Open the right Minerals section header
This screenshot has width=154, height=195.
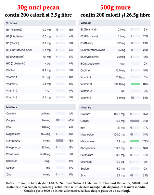coord(114,108)
